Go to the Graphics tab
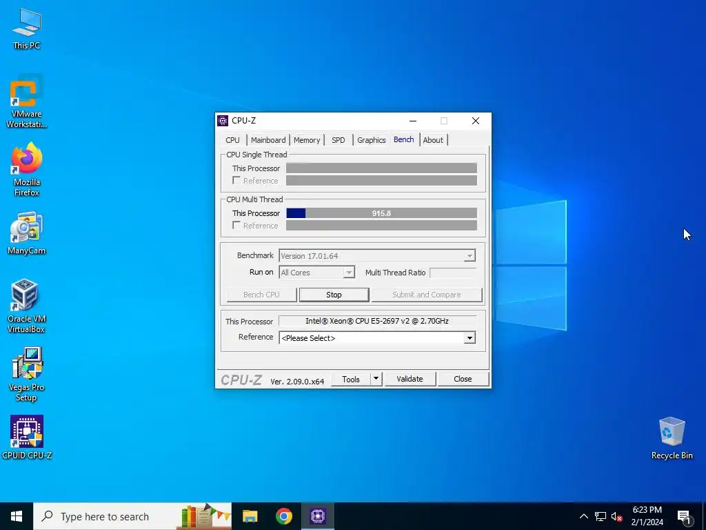The height and width of the screenshot is (530, 706). 372,140
